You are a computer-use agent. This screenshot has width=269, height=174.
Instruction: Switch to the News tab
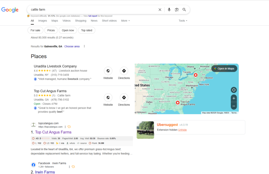pyautogui.click(x=94, y=21)
